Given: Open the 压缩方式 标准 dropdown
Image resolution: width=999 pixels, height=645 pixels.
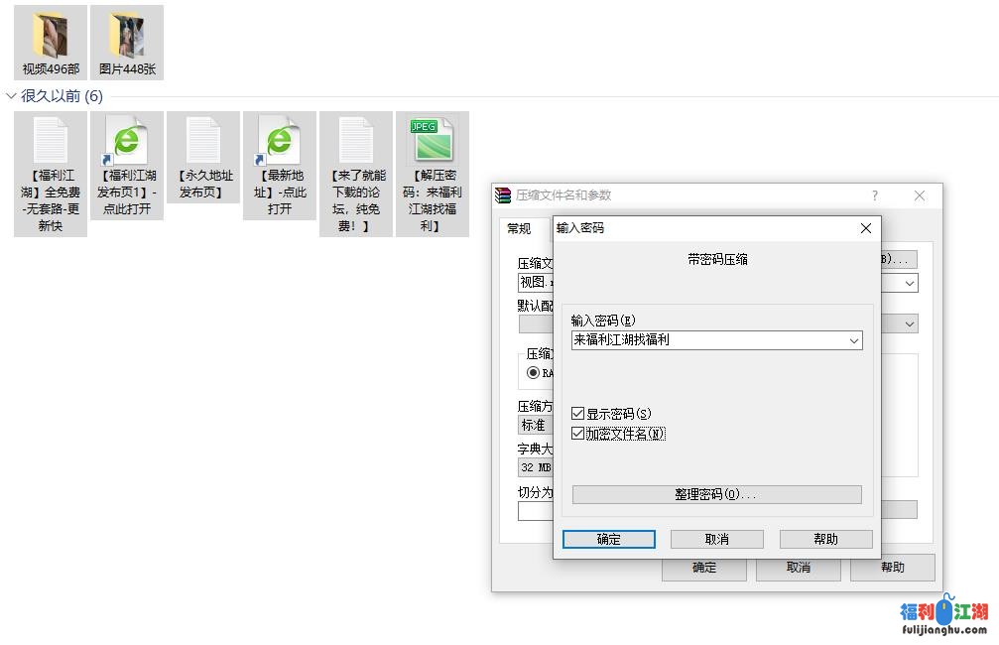Looking at the screenshot, I should 536,425.
